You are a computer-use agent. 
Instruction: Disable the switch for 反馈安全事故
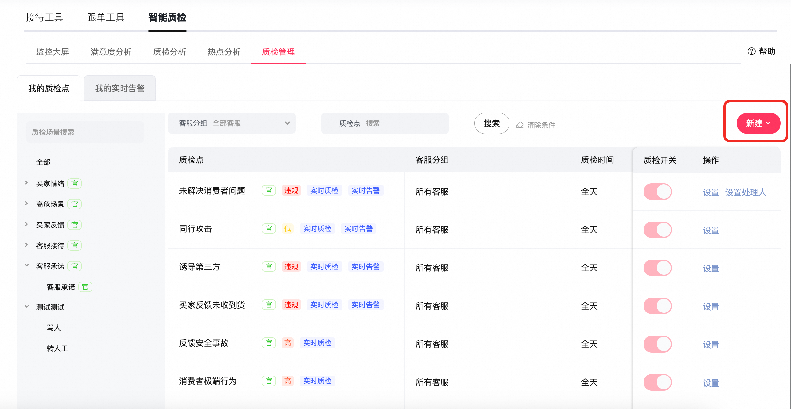pyautogui.click(x=658, y=344)
